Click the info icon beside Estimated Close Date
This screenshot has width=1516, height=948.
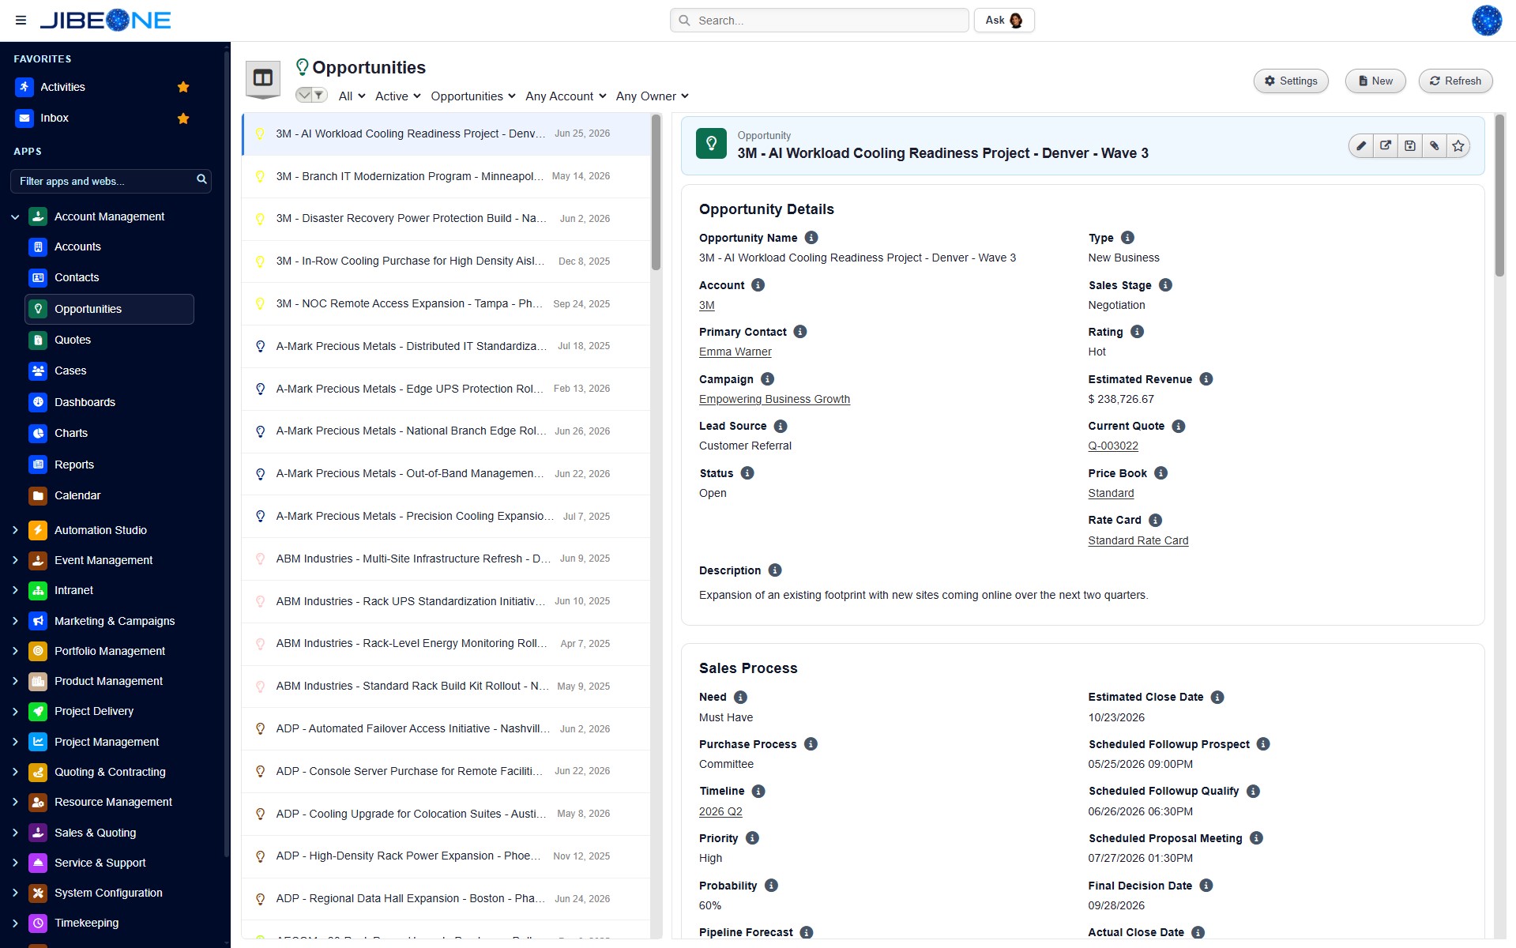click(1217, 697)
